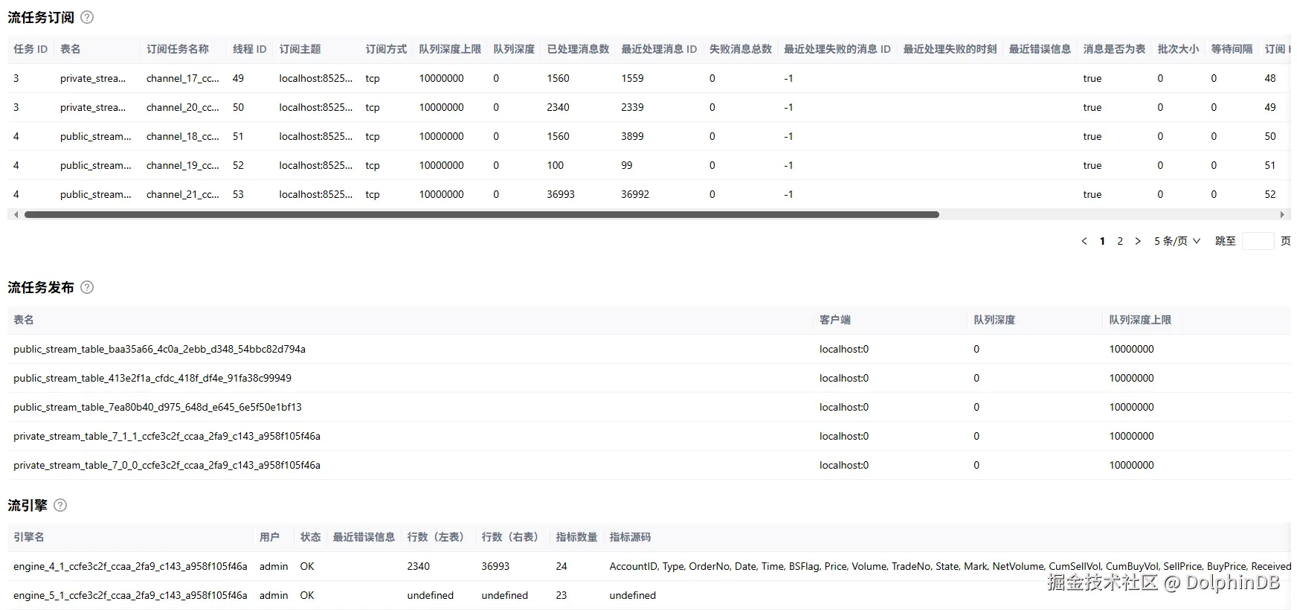Click the public_stream_table_7ea80b40 table name
Viewport: 1297px width, 610px height.
point(158,407)
